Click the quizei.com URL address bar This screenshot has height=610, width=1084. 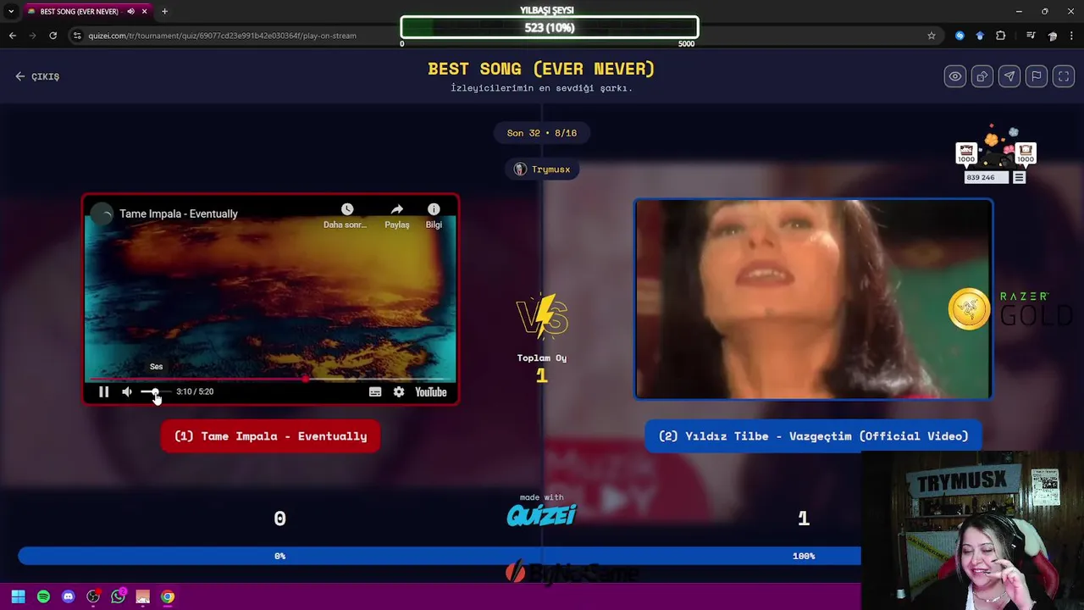[x=223, y=36]
